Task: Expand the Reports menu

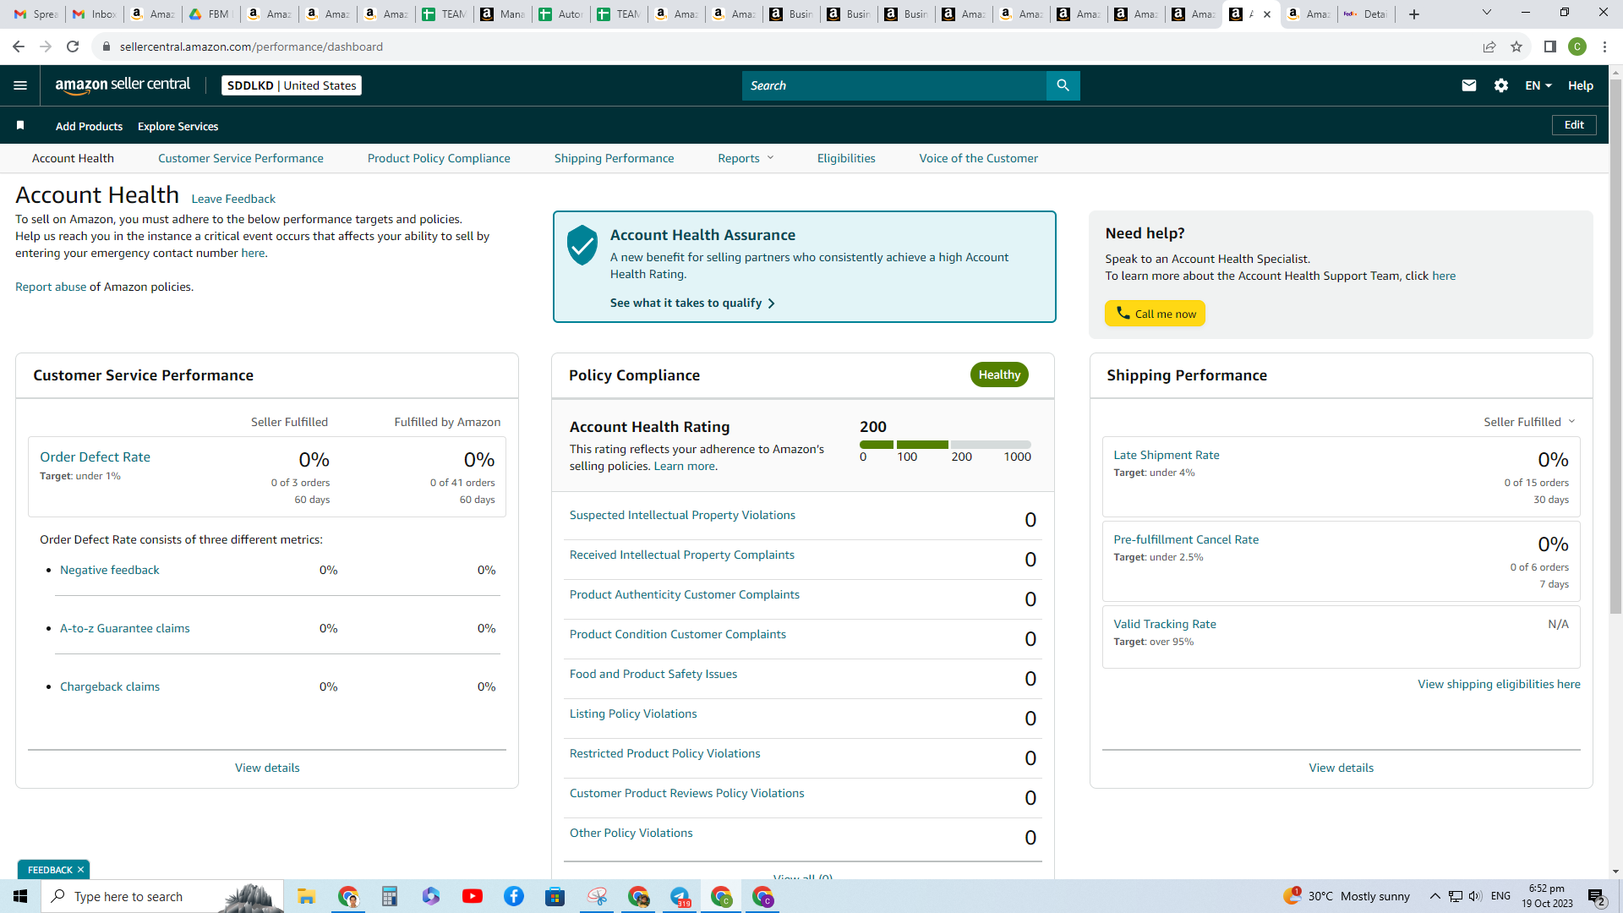Action: click(x=746, y=158)
